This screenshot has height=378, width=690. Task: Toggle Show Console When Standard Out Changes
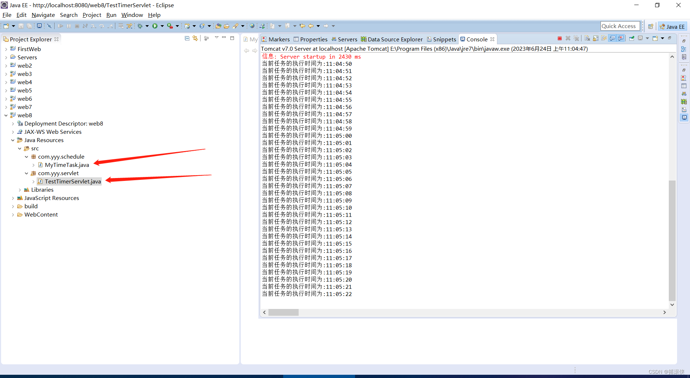tap(612, 38)
